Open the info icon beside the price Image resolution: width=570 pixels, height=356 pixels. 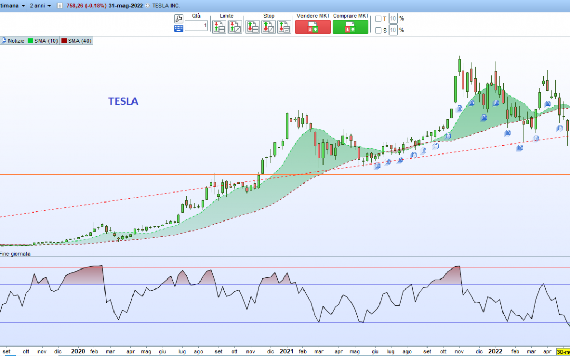pos(60,6)
